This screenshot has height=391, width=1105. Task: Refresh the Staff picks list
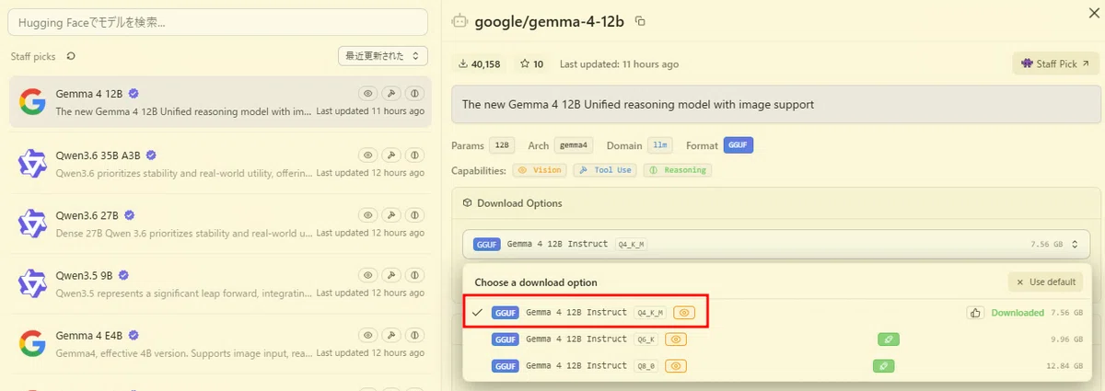click(71, 56)
